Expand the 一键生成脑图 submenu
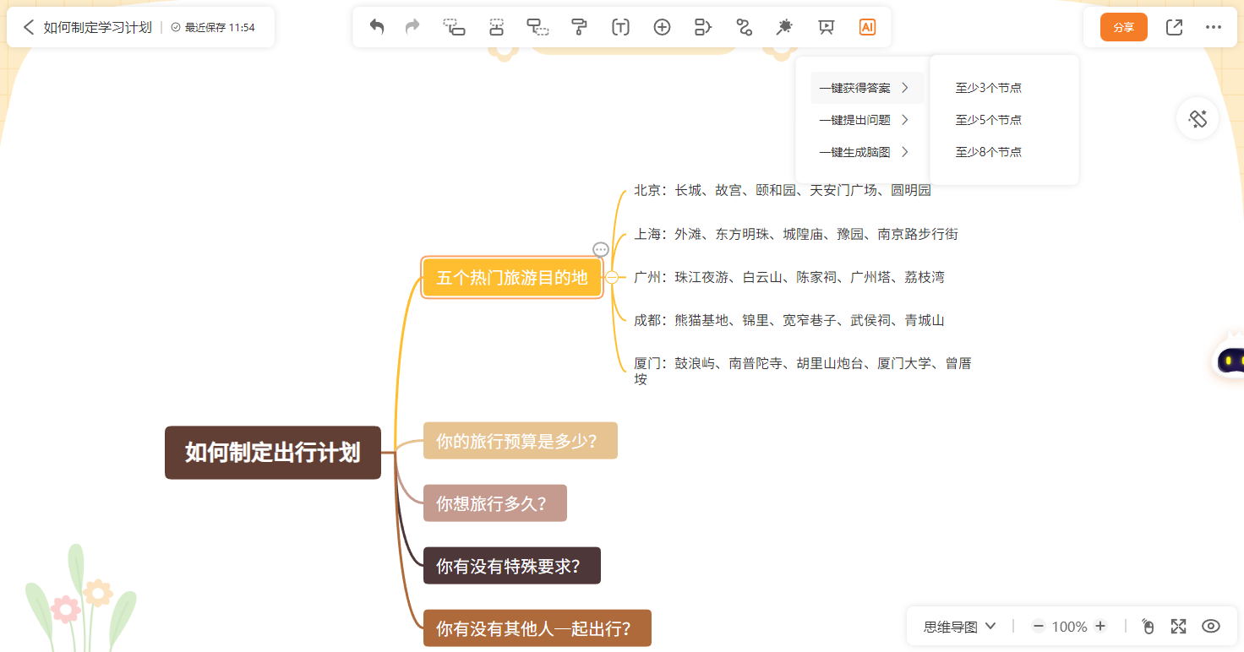The image size is (1244, 652). pos(863,152)
